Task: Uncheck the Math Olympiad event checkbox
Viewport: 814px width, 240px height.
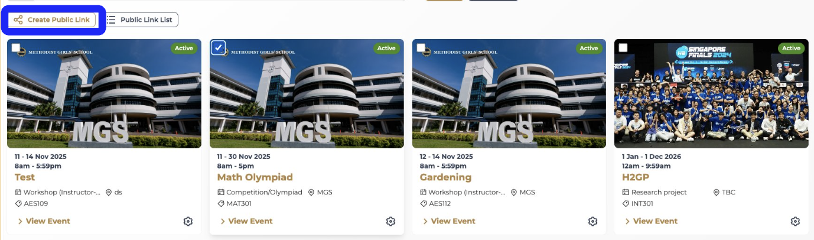Action: pyautogui.click(x=218, y=48)
